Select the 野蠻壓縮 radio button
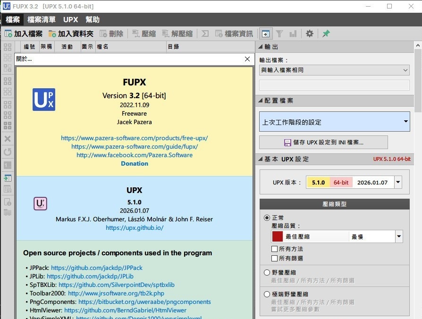 click(267, 272)
